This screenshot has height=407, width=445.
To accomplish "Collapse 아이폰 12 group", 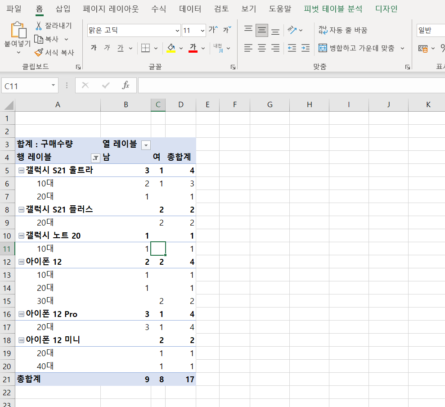I will pos(21,262).
